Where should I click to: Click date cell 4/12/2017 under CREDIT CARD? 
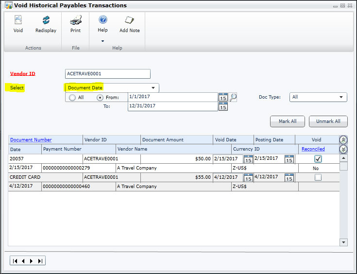pyautogui.click(x=25, y=187)
